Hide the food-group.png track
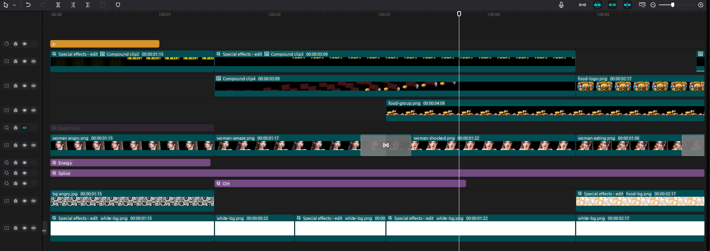710x251 pixels. point(25,110)
